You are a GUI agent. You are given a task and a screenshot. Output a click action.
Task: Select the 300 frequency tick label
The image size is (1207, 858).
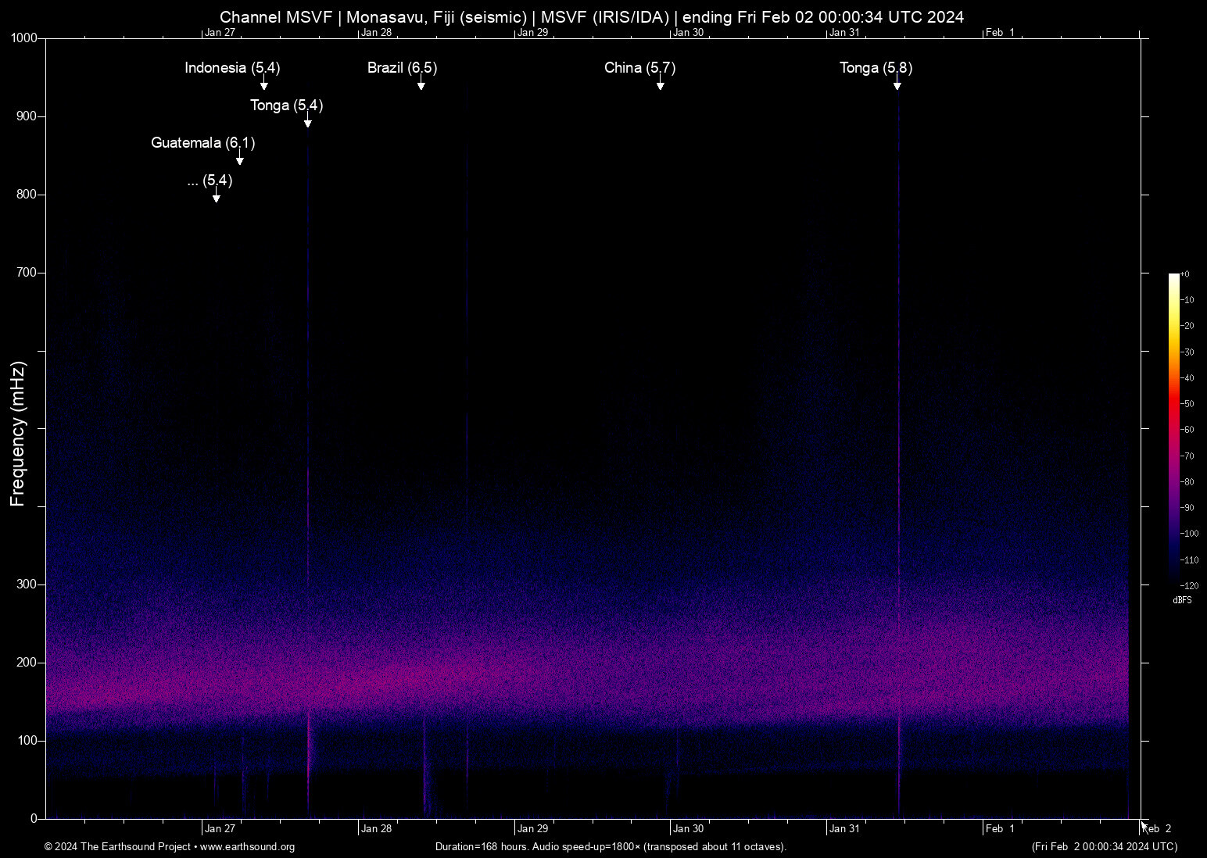tap(27, 585)
